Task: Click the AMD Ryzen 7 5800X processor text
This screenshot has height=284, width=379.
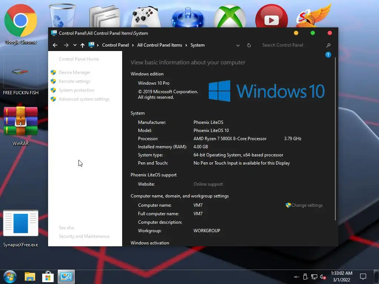Action: coord(230,139)
